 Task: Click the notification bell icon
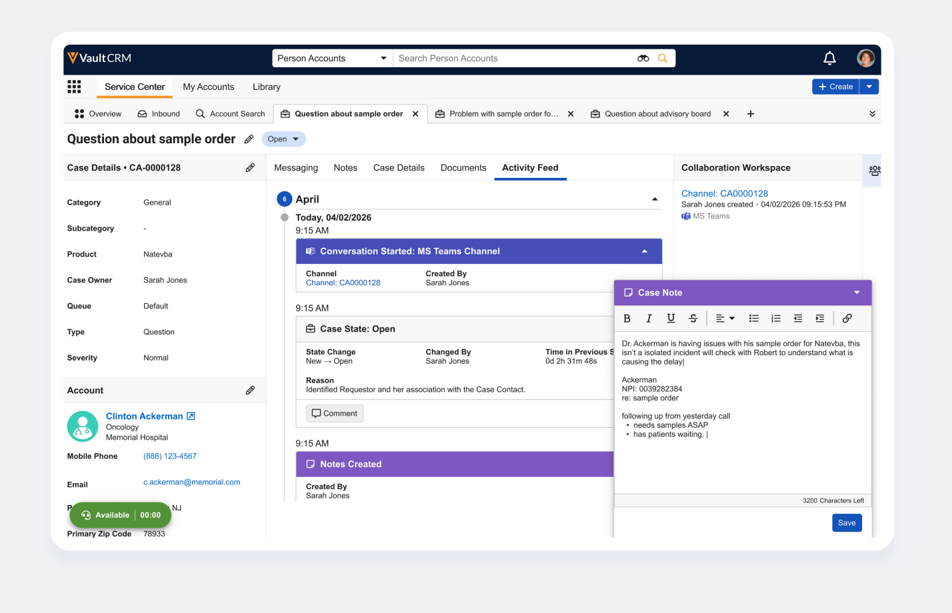pyautogui.click(x=829, y=59)
